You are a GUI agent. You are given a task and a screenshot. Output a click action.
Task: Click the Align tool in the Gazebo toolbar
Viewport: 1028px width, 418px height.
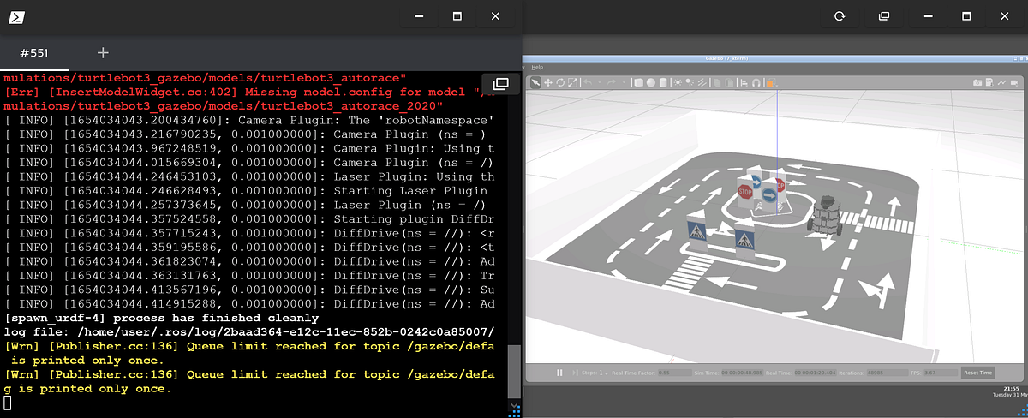click(744, 82)
